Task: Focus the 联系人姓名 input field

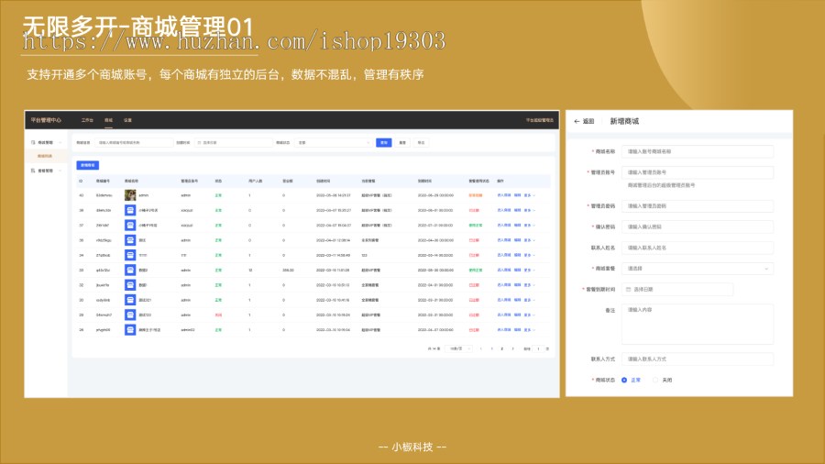Action: pyautogui.click(x=698, y=248)
